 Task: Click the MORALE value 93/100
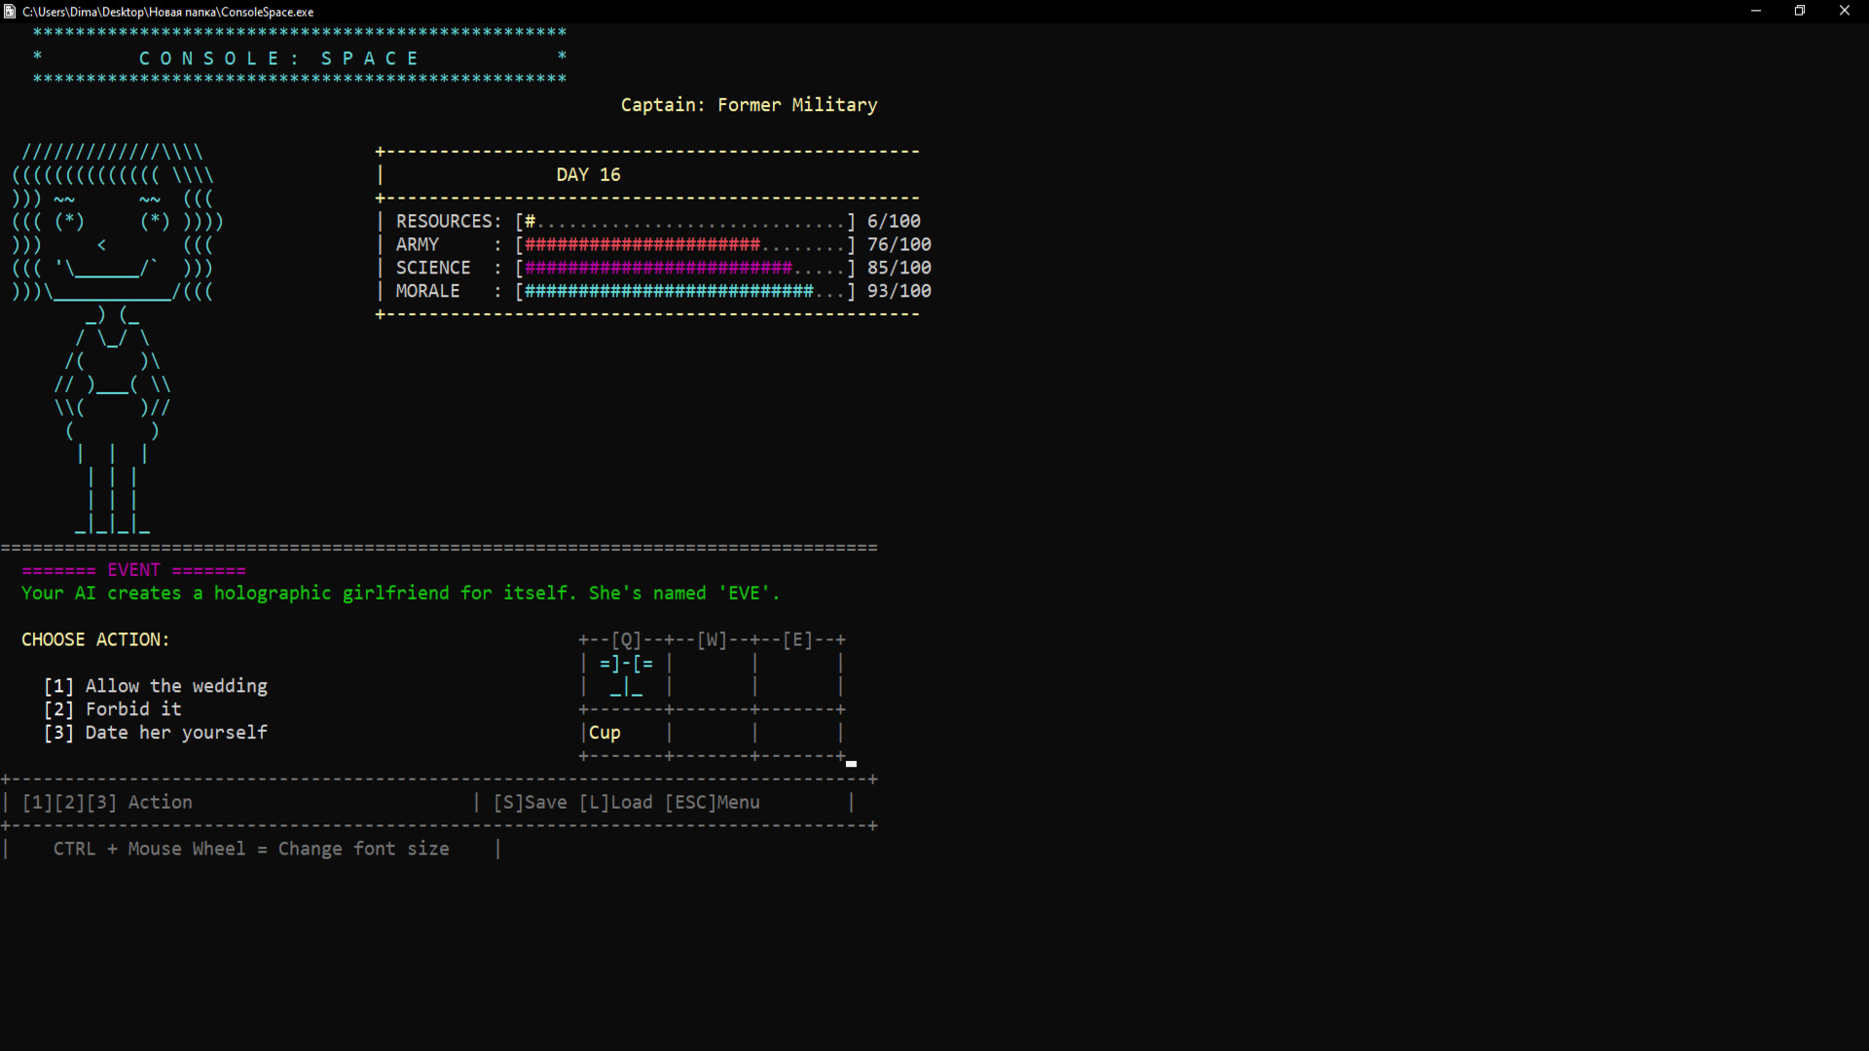(x=899, y=292)
